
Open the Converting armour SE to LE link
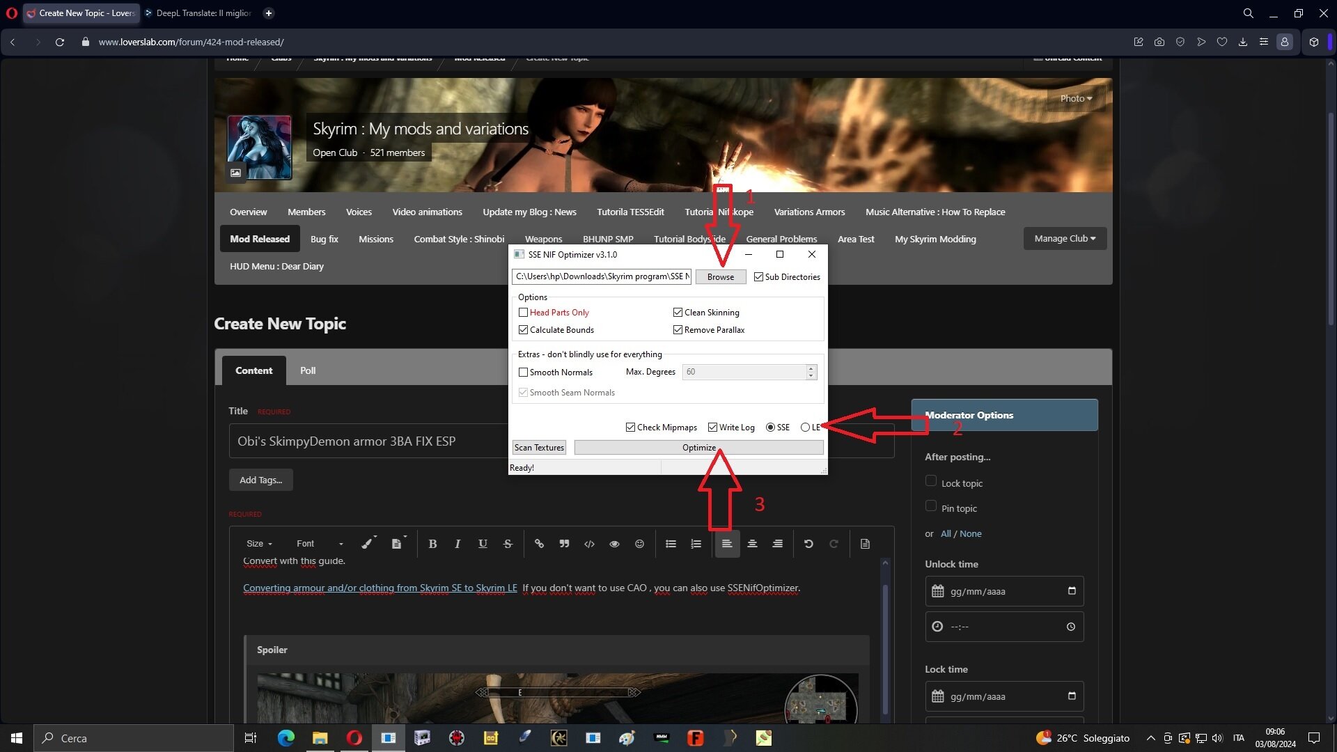point(380,588)
